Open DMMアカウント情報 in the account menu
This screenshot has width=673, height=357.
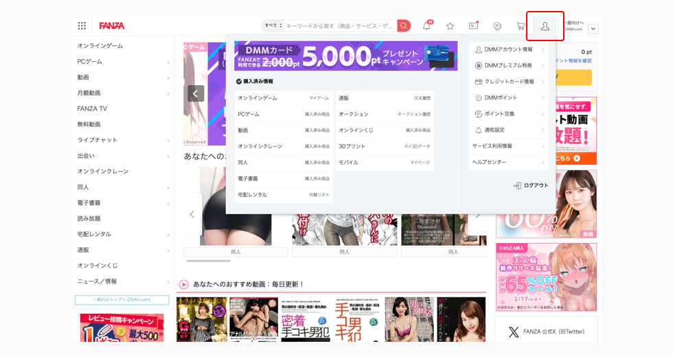[x=509, y=49]
